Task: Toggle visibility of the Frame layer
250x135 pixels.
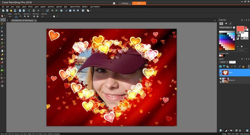Action: pyautogui.click(x=220, y=71)
